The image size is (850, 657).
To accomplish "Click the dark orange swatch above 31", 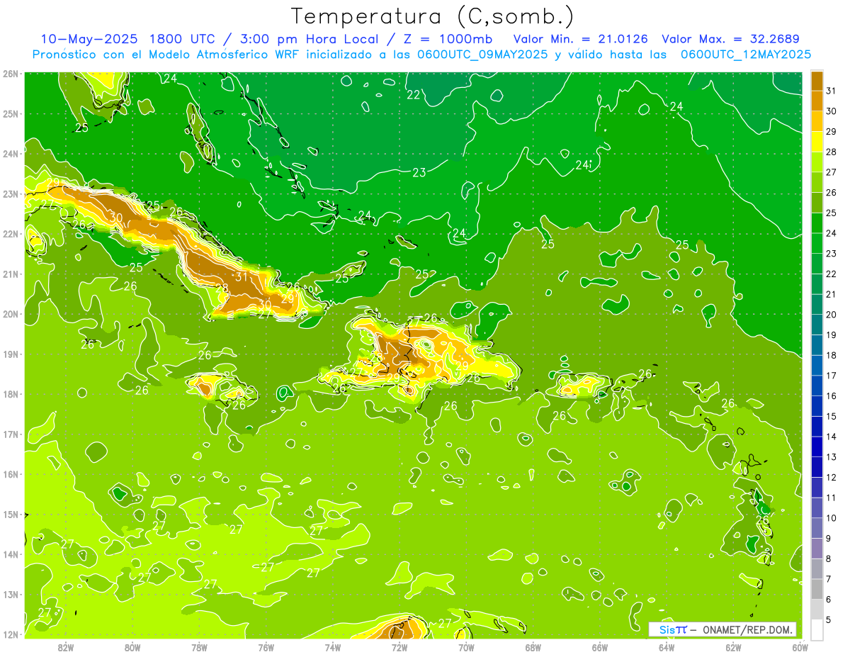I will tap(817, 82).
